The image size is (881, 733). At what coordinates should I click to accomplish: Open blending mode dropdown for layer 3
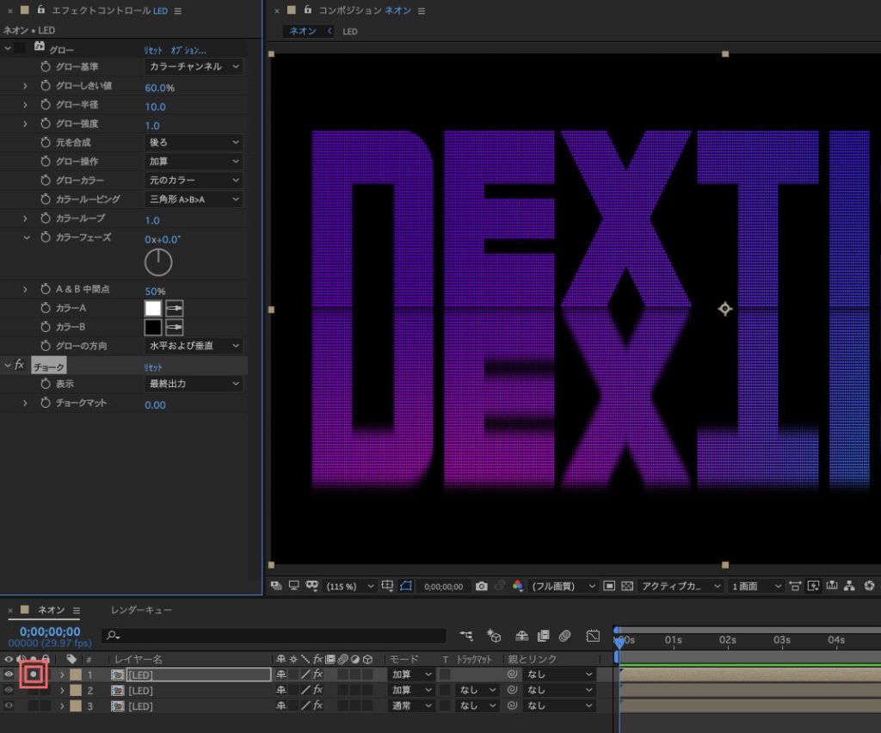pyautogui.click(x=411, y=705)
